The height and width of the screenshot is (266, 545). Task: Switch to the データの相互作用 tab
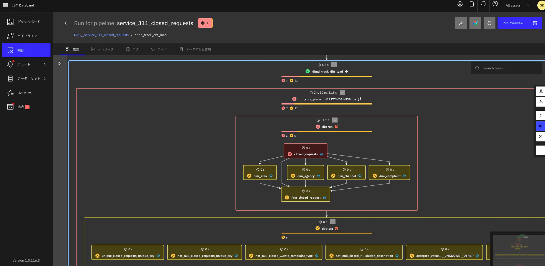click(x=195, y=49)
